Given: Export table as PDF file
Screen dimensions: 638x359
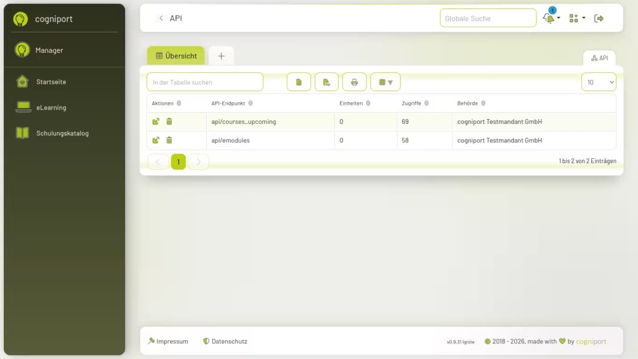Looking at the screenshot, I should (326, 82).
